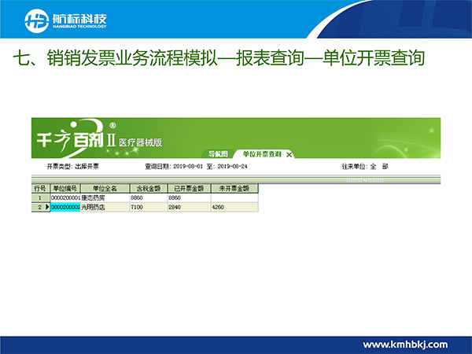Click the 航标科技 company logo

pyautogui.click(x=65, y=20)
